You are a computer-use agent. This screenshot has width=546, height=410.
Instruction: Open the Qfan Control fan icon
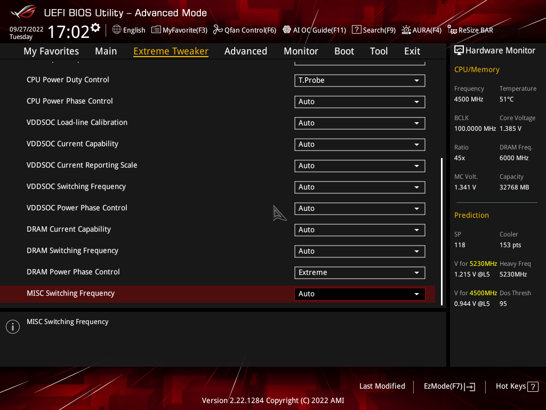click(x=218, y=30)
